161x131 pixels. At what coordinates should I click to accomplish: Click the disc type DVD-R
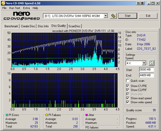(x=141, y=35)
